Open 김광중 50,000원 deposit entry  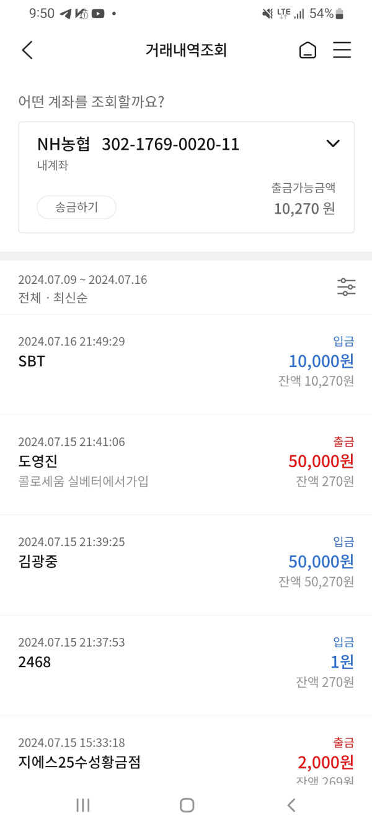click(x=186, y=565)
